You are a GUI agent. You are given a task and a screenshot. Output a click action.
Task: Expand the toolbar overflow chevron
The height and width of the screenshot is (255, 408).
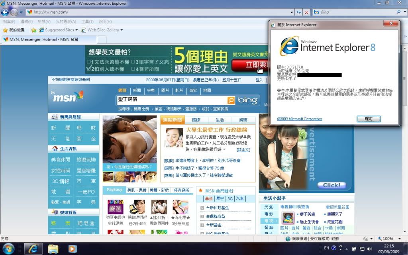tap(405, 37)
